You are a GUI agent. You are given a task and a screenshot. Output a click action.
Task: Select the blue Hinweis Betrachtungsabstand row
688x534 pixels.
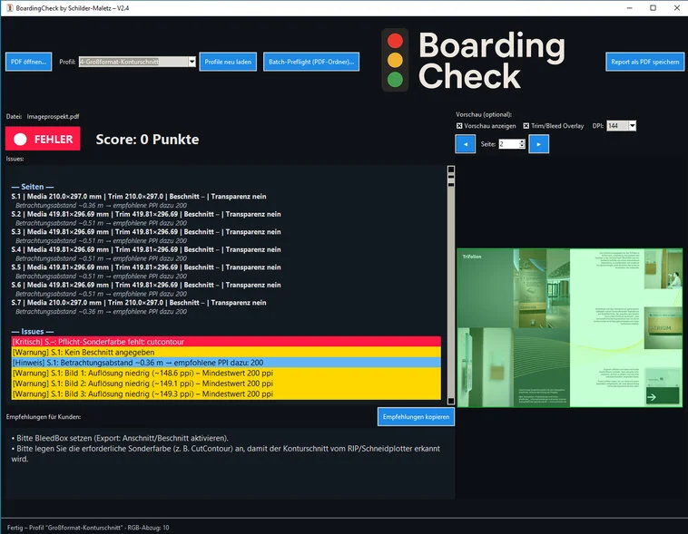(225, 362)
